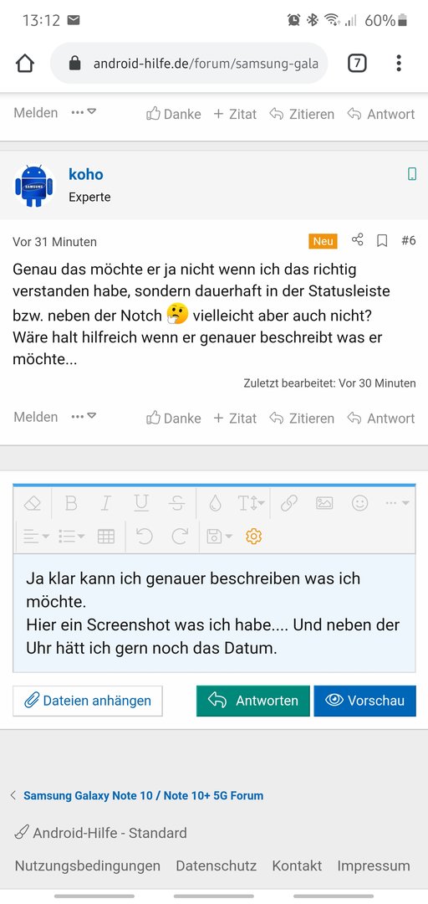Expand the font size dropdown
Image resolution: width=428 pixels, height=904 pixels.
[251, 503]
